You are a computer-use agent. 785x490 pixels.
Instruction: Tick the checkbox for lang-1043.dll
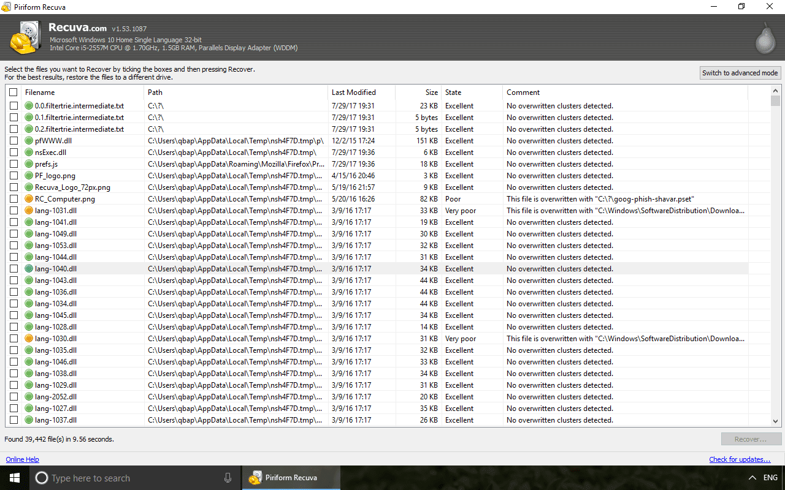13,281
